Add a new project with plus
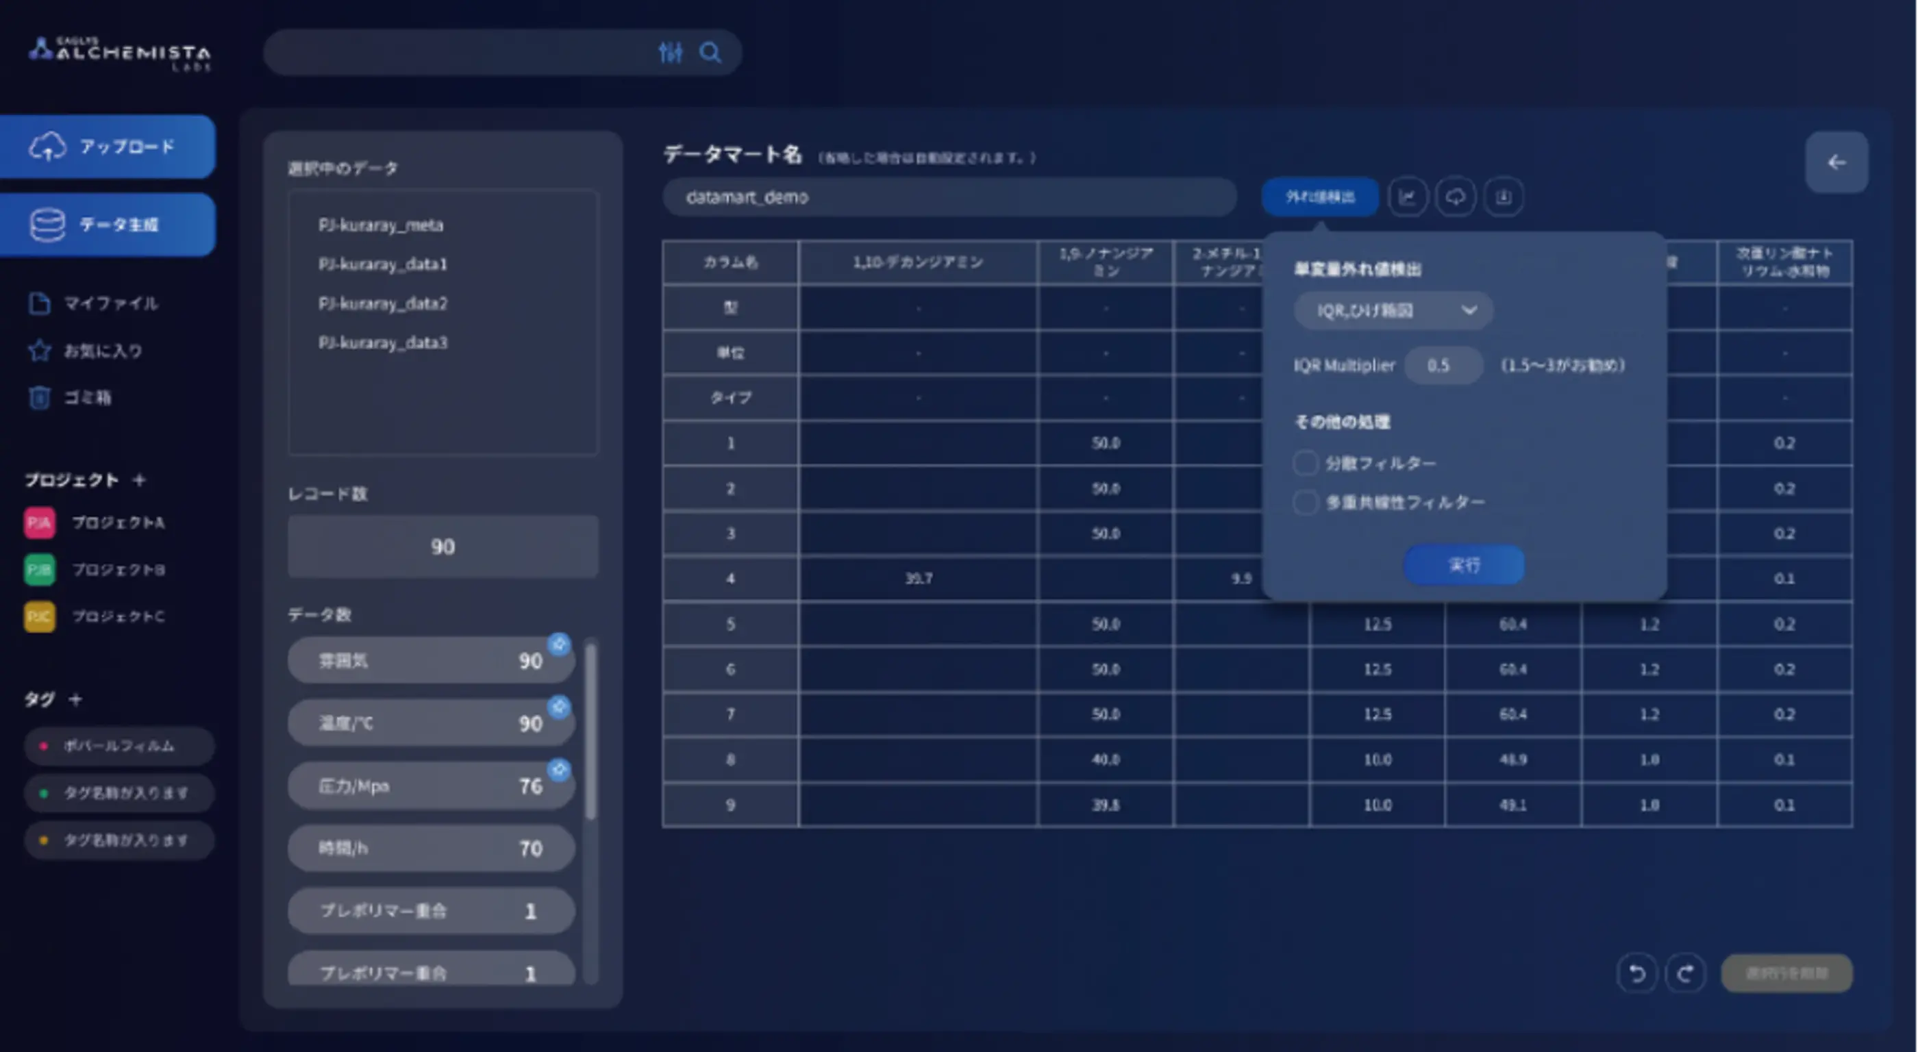 coord(139,480)
